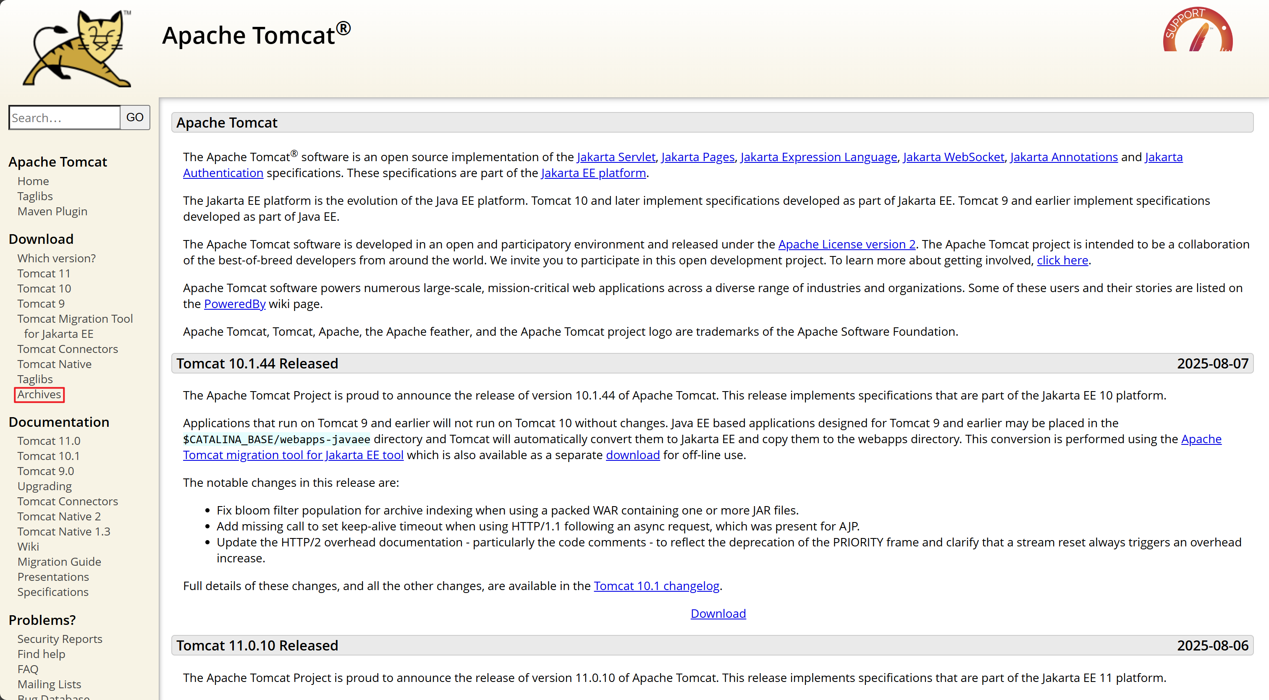
Task: Open Tomcat Migration Tool for Jakarta EE
Action: [x=75, y=326]
